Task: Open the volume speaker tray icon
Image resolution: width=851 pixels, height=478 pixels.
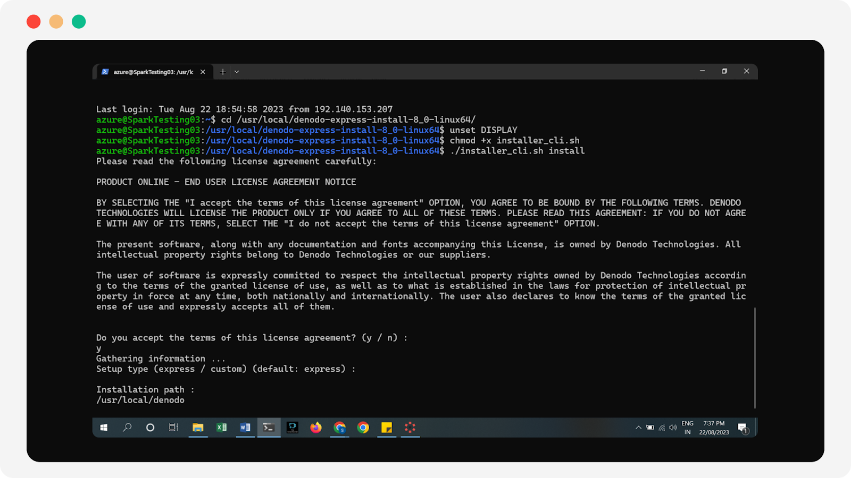Action: [673, 428]
